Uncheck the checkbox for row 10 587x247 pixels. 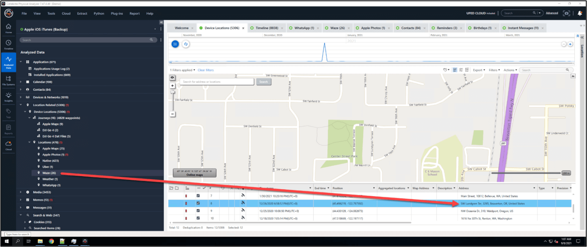coord(198,219)
